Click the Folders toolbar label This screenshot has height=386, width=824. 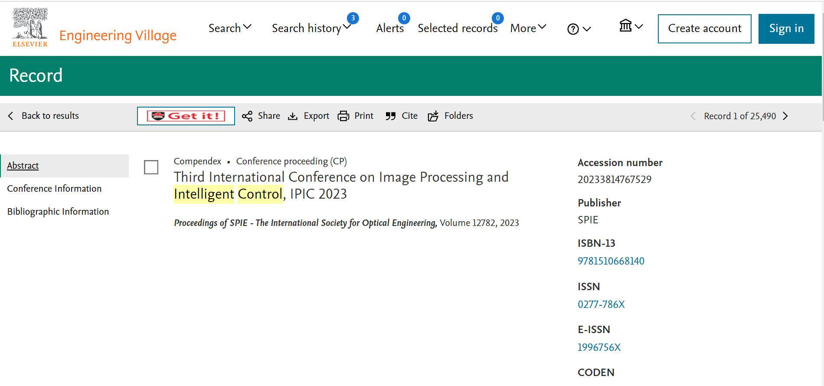(458, 116)
